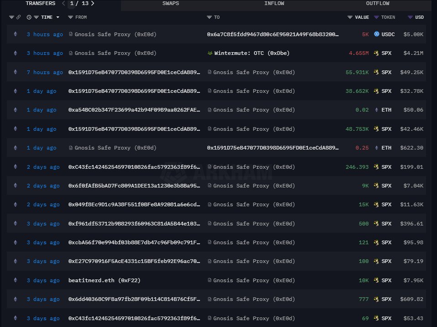This screenshot has height=327, width=437.
Task: Open the INFLOW tab
Action: [274, 3]
